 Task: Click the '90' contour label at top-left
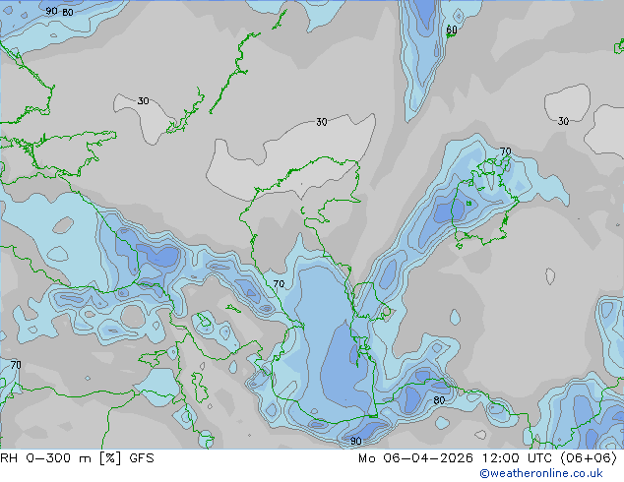51,11
